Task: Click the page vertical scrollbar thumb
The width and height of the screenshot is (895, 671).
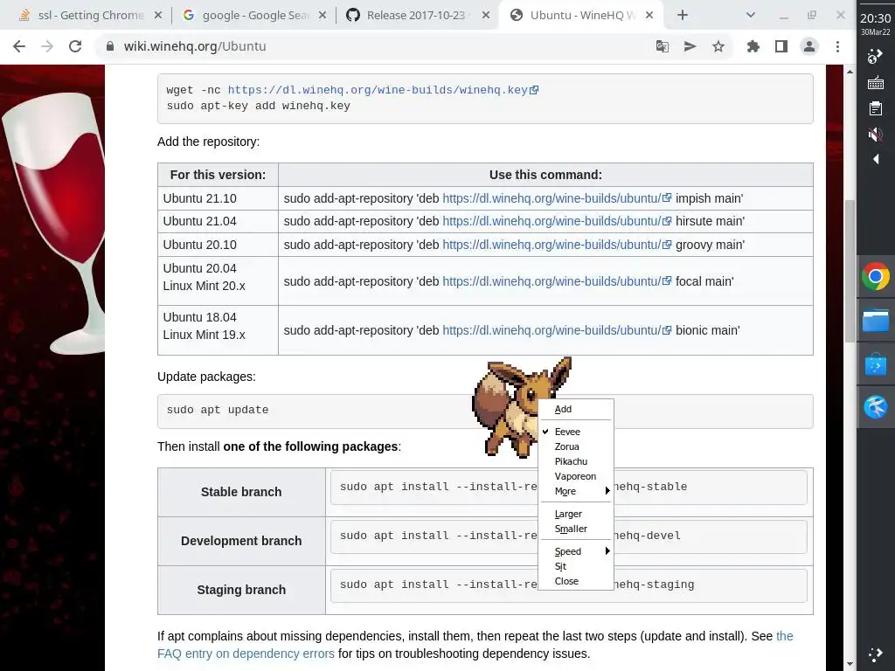Action: [x=850, y=271]
